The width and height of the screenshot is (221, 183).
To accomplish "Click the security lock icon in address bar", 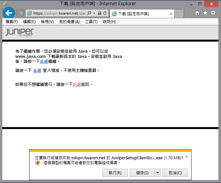I will 100,13.
